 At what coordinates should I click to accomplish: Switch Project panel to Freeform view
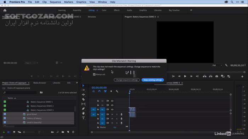coord(19,132)
